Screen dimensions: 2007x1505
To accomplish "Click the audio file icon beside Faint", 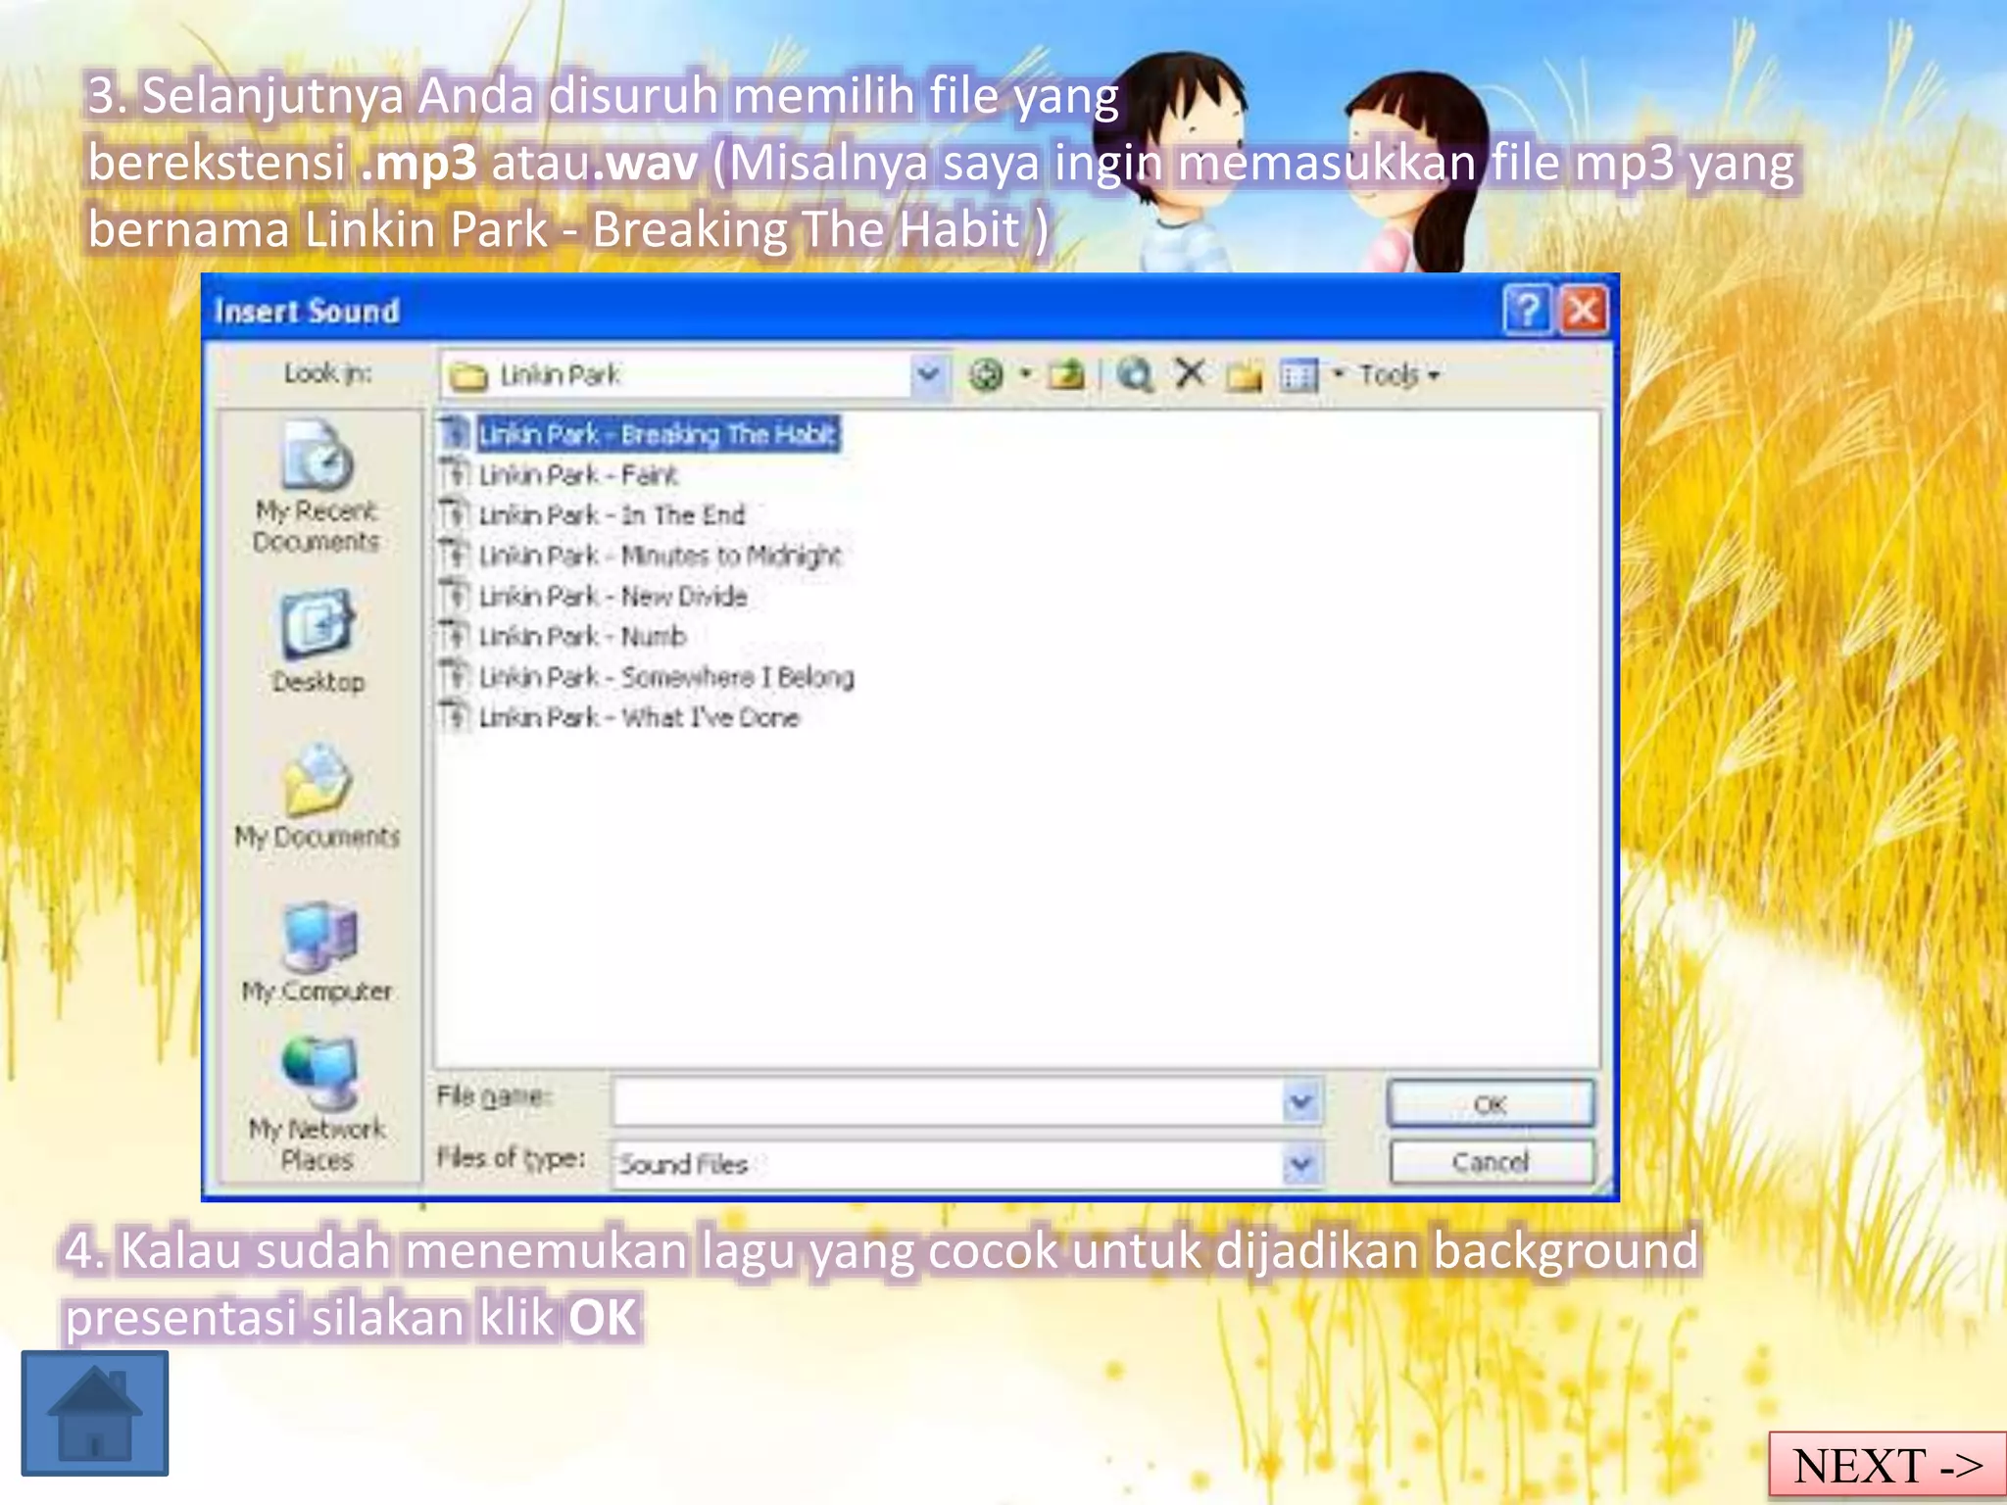I will click(455, 474).
